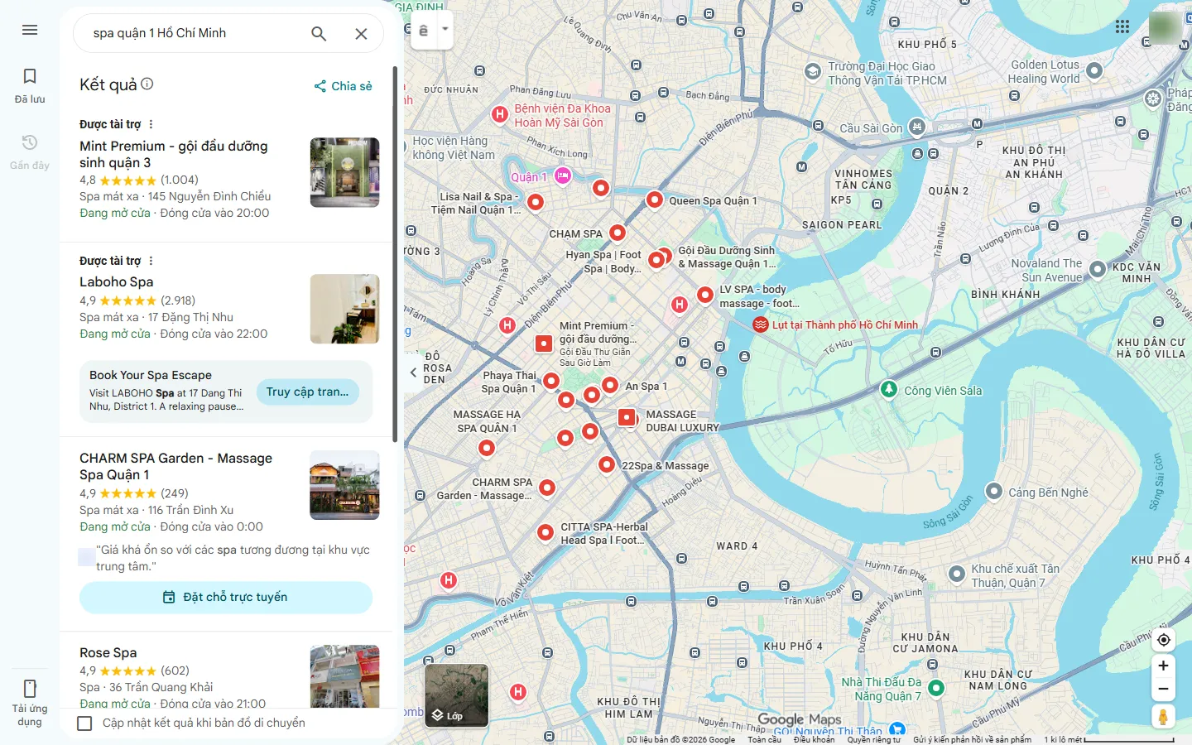Click the Golden Lotus Healing World marker
1192x745 pixels.
[x=1094, y=71]
